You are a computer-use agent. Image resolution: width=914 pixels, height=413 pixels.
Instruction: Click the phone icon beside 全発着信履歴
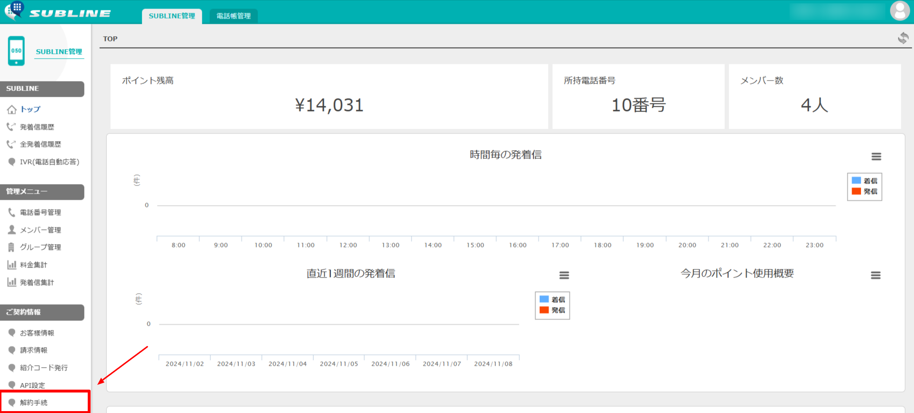(11, 144)
